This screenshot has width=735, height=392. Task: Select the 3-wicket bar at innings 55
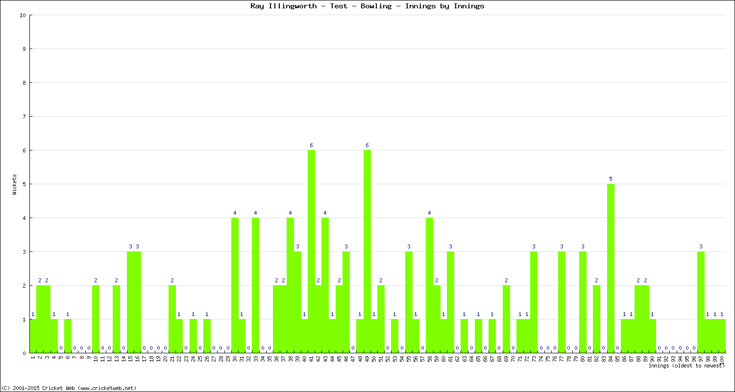(409, 302)
